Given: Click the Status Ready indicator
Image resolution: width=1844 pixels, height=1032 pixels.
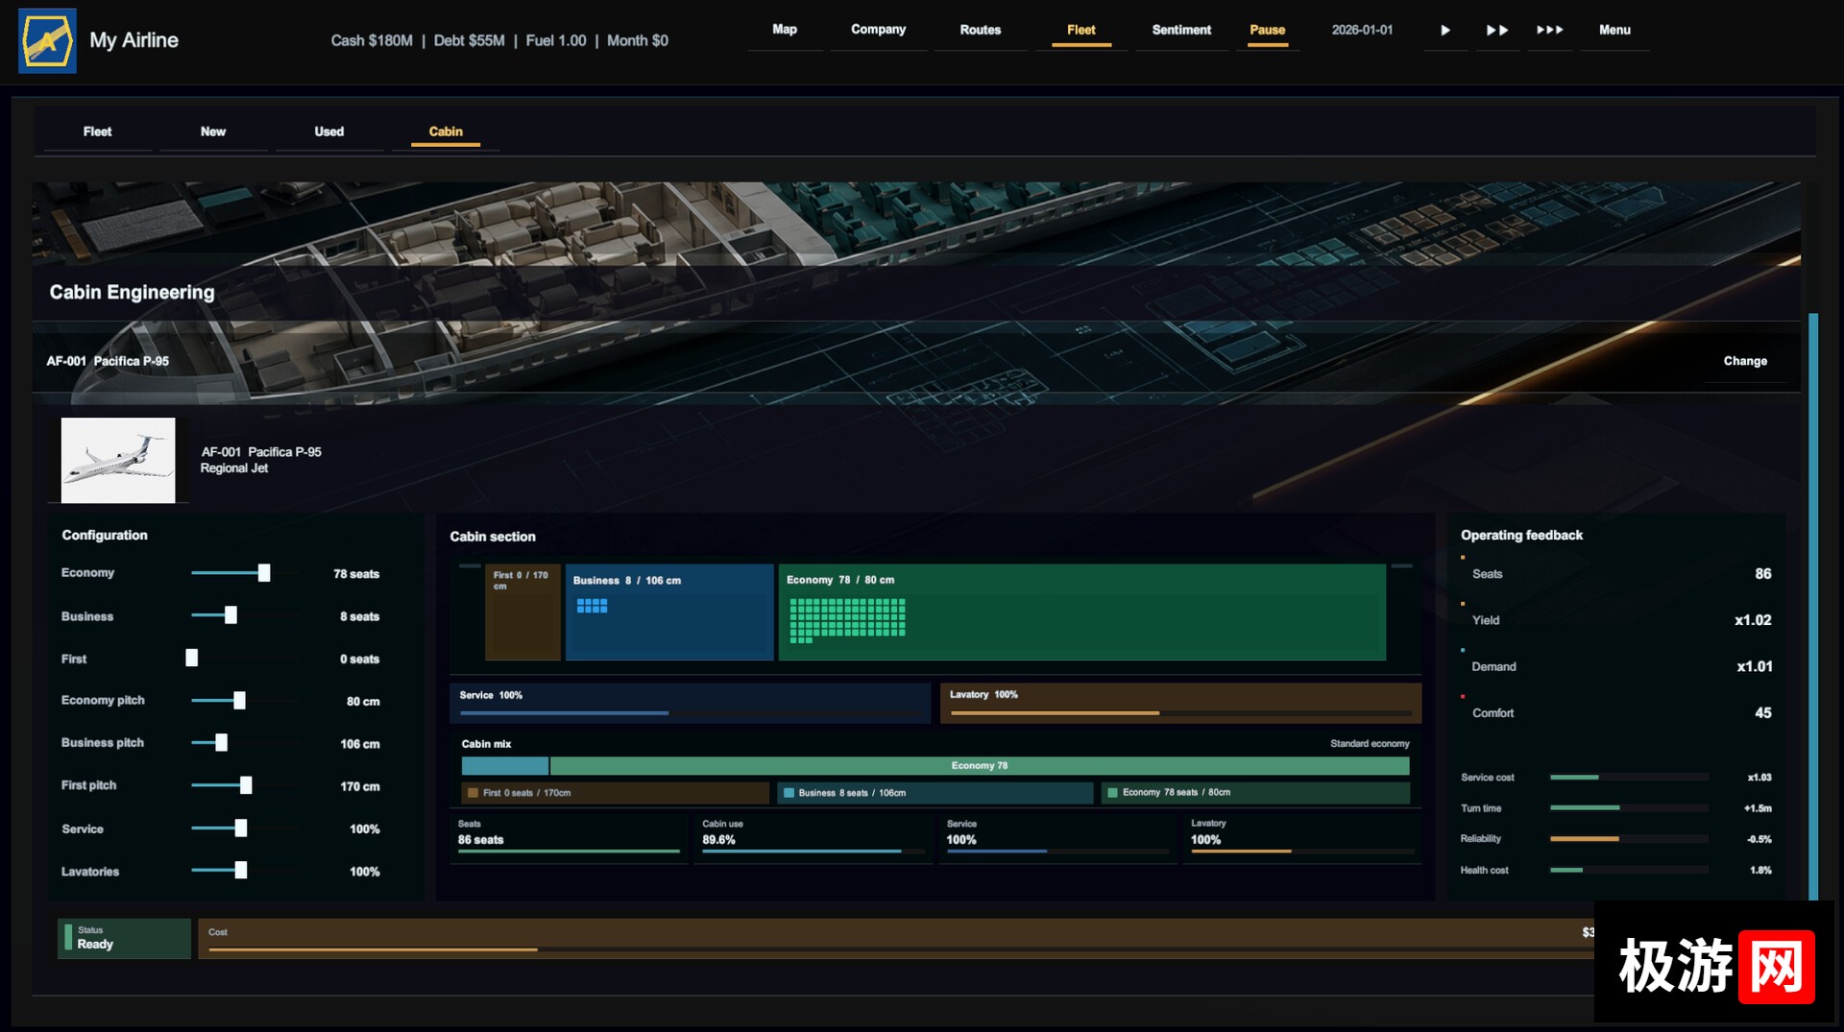Looking at the screenshot, I should (x=124, y=938).
